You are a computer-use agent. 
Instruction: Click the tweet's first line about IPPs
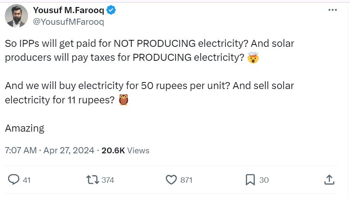(x=149, y=43)
